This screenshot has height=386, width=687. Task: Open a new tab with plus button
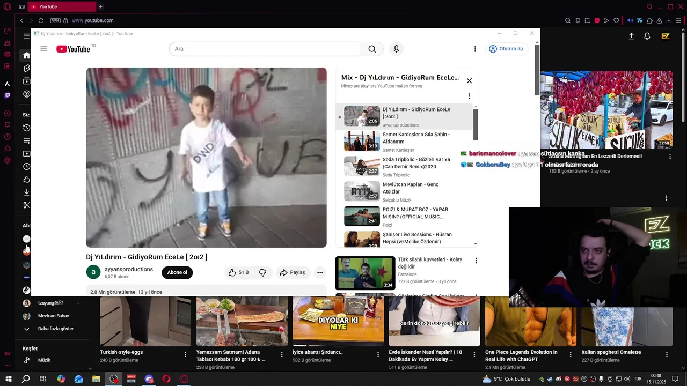click(100, 6)
